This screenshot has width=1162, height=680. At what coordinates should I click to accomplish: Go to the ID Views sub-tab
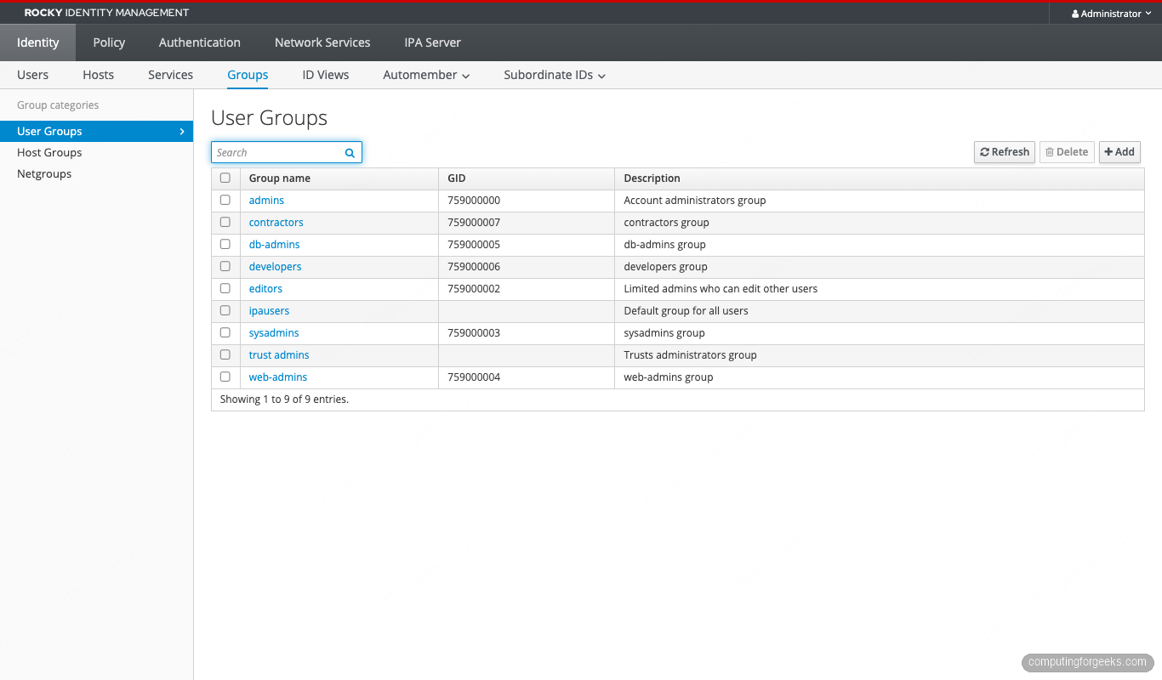[x=326, y=75]
